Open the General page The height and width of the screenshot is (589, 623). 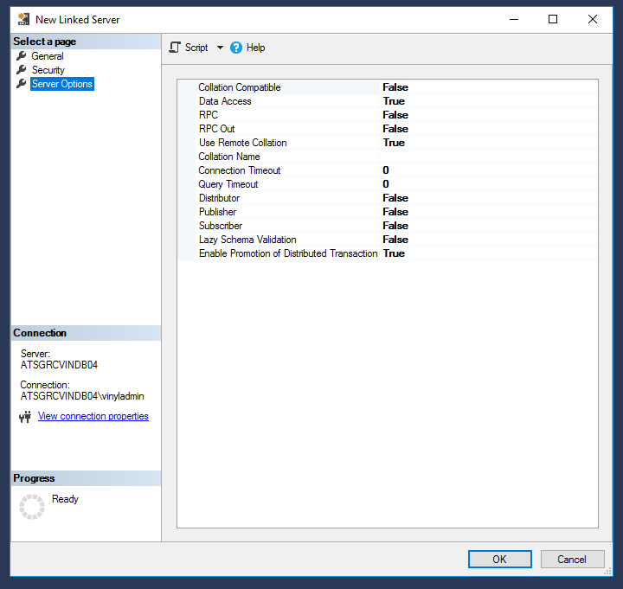[x=48, y=56]
